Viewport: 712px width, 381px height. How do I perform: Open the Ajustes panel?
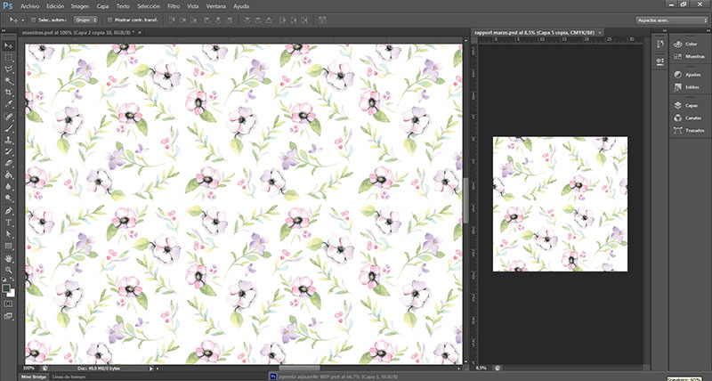point(689,75)
